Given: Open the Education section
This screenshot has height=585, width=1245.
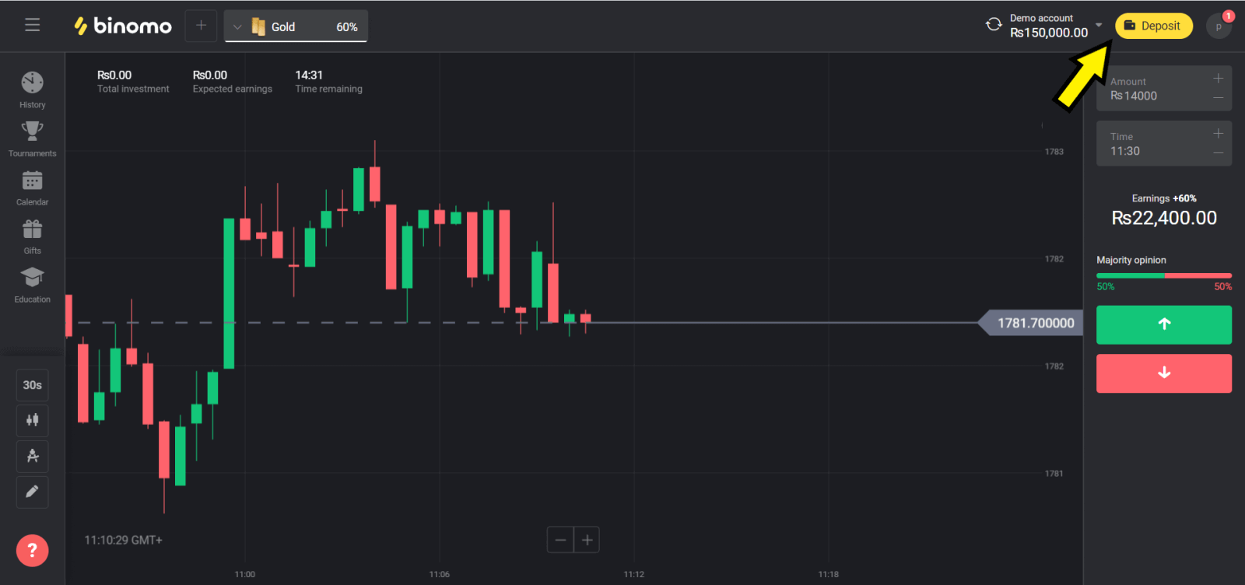Looking at the screenshot, I should tap(32, 284).
